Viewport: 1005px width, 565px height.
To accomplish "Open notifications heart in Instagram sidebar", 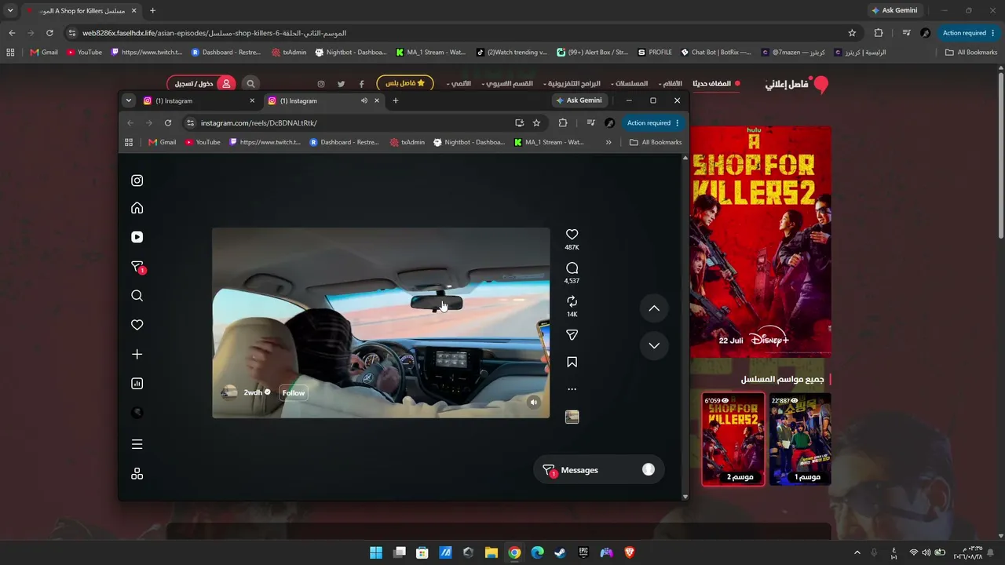I will pyautogui.click(x=137, y=325).
